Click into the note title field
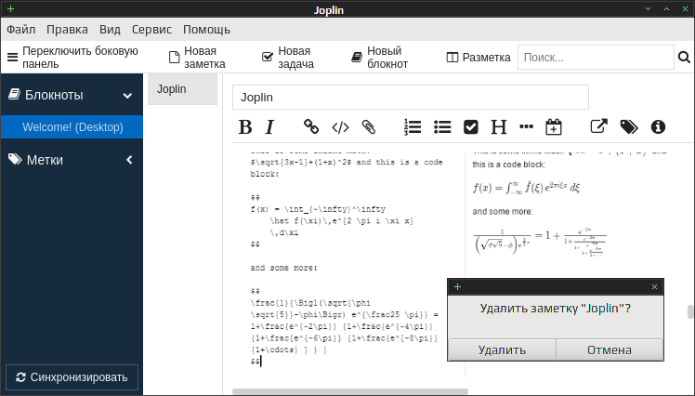The image size is (695, 396). [411, 97]
